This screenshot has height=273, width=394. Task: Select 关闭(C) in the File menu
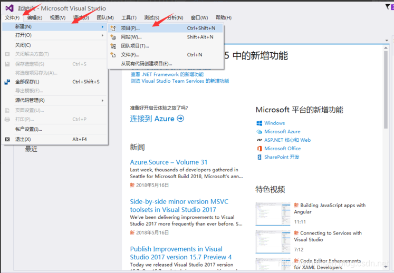[x=54, y=45]
